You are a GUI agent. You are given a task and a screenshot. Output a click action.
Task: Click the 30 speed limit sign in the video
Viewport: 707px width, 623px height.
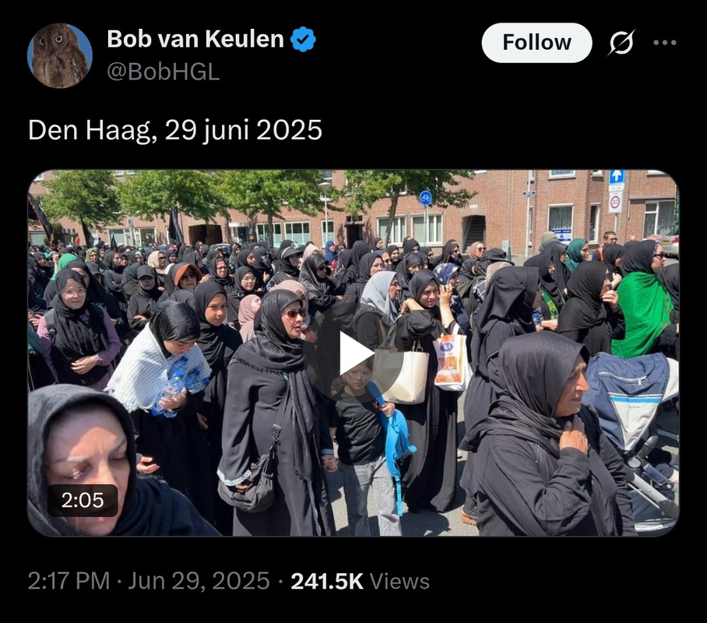[615, 202]
